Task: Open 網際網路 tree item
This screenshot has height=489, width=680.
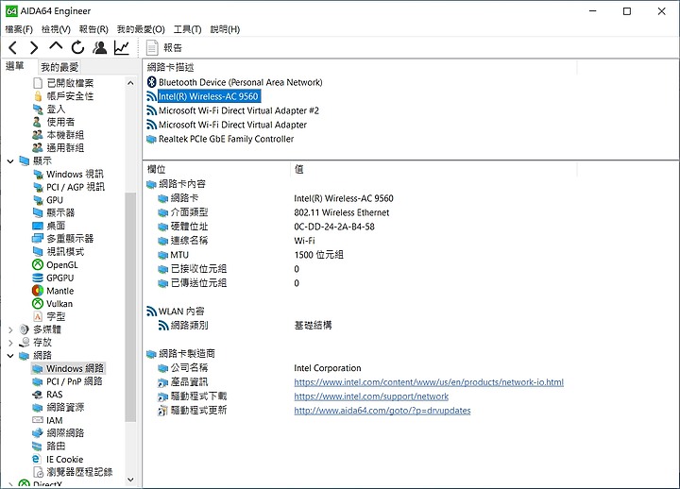Action: click(x=59, y=433)
